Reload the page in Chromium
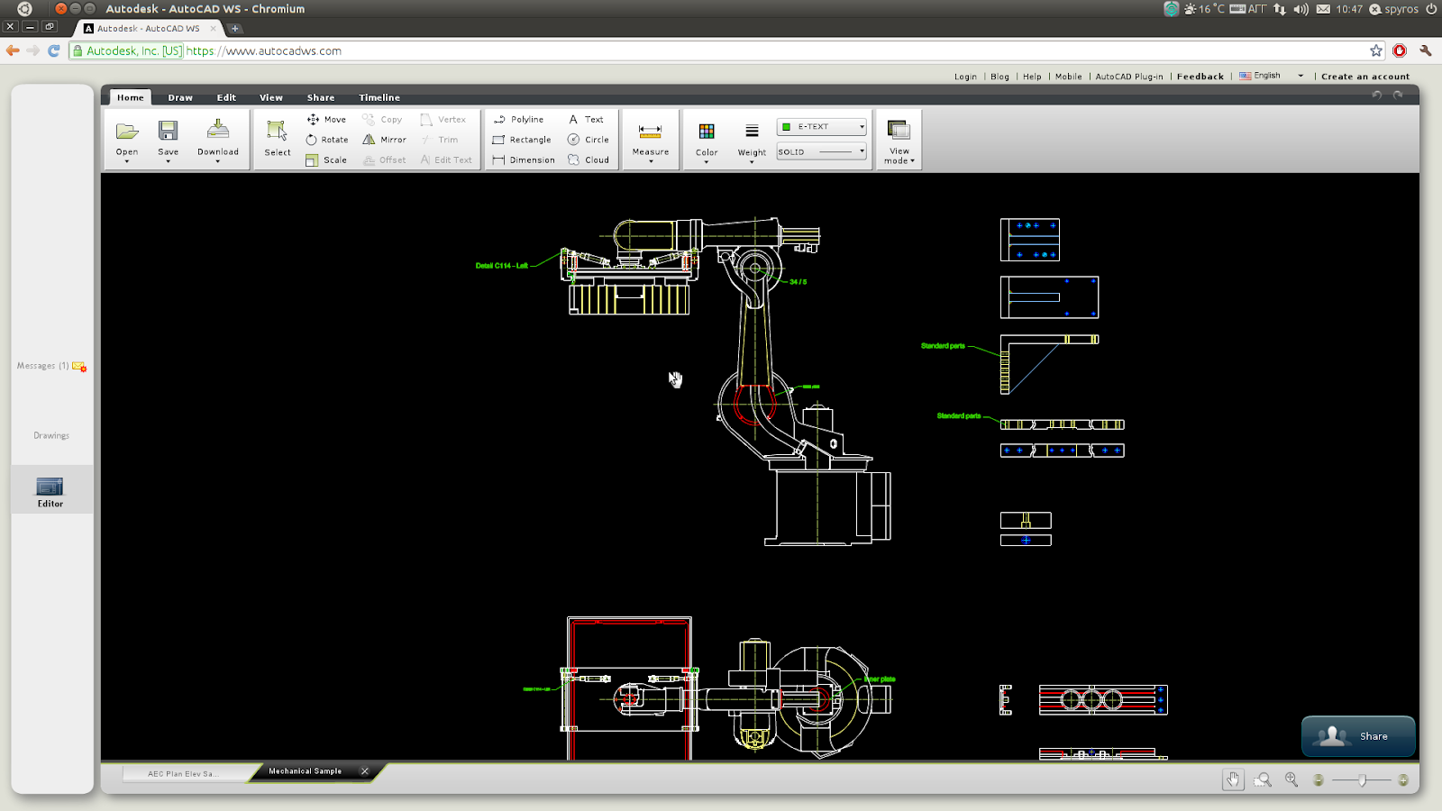 pyautogui.click(x=53, y=50)
